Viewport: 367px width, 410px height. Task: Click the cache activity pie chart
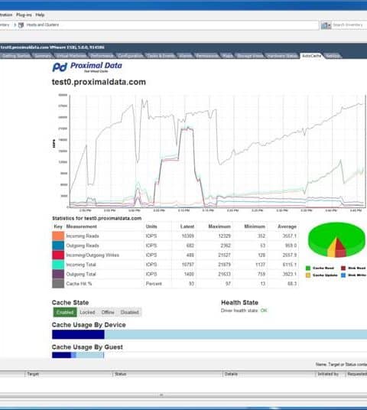pyautogui.click(x=336, y=240)
